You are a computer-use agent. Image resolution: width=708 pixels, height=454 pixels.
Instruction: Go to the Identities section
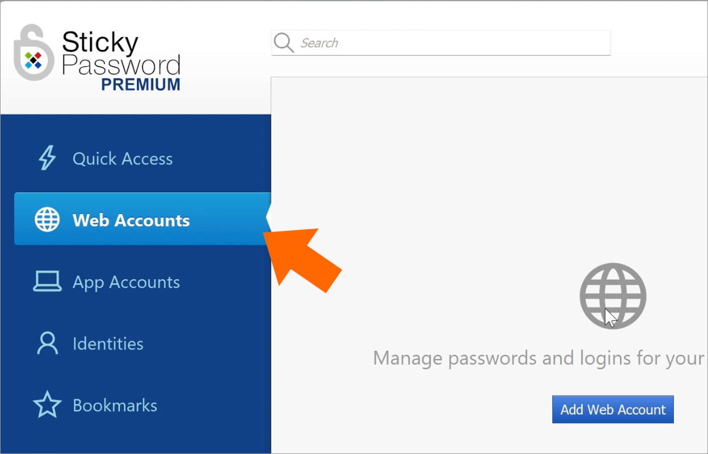coord(108,343)
